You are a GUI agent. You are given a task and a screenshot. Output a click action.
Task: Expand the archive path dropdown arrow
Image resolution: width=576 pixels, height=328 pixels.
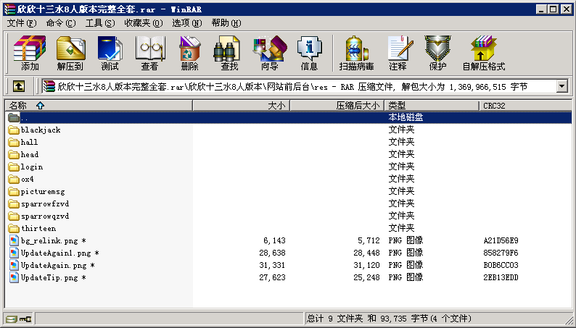tap(561, 87)
